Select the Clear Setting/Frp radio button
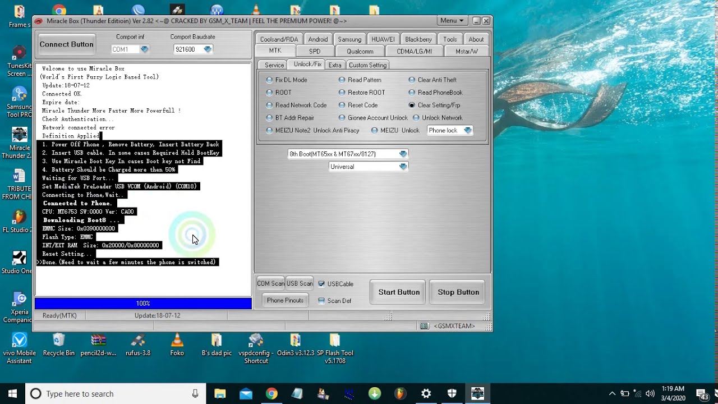The width and height of the screenshot is (718, 404). pyautogui.click(x=434, y=105)
